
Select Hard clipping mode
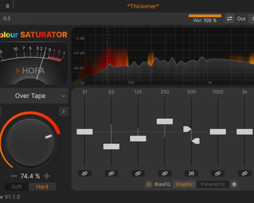pyautogui.click(x=42, y=187)
